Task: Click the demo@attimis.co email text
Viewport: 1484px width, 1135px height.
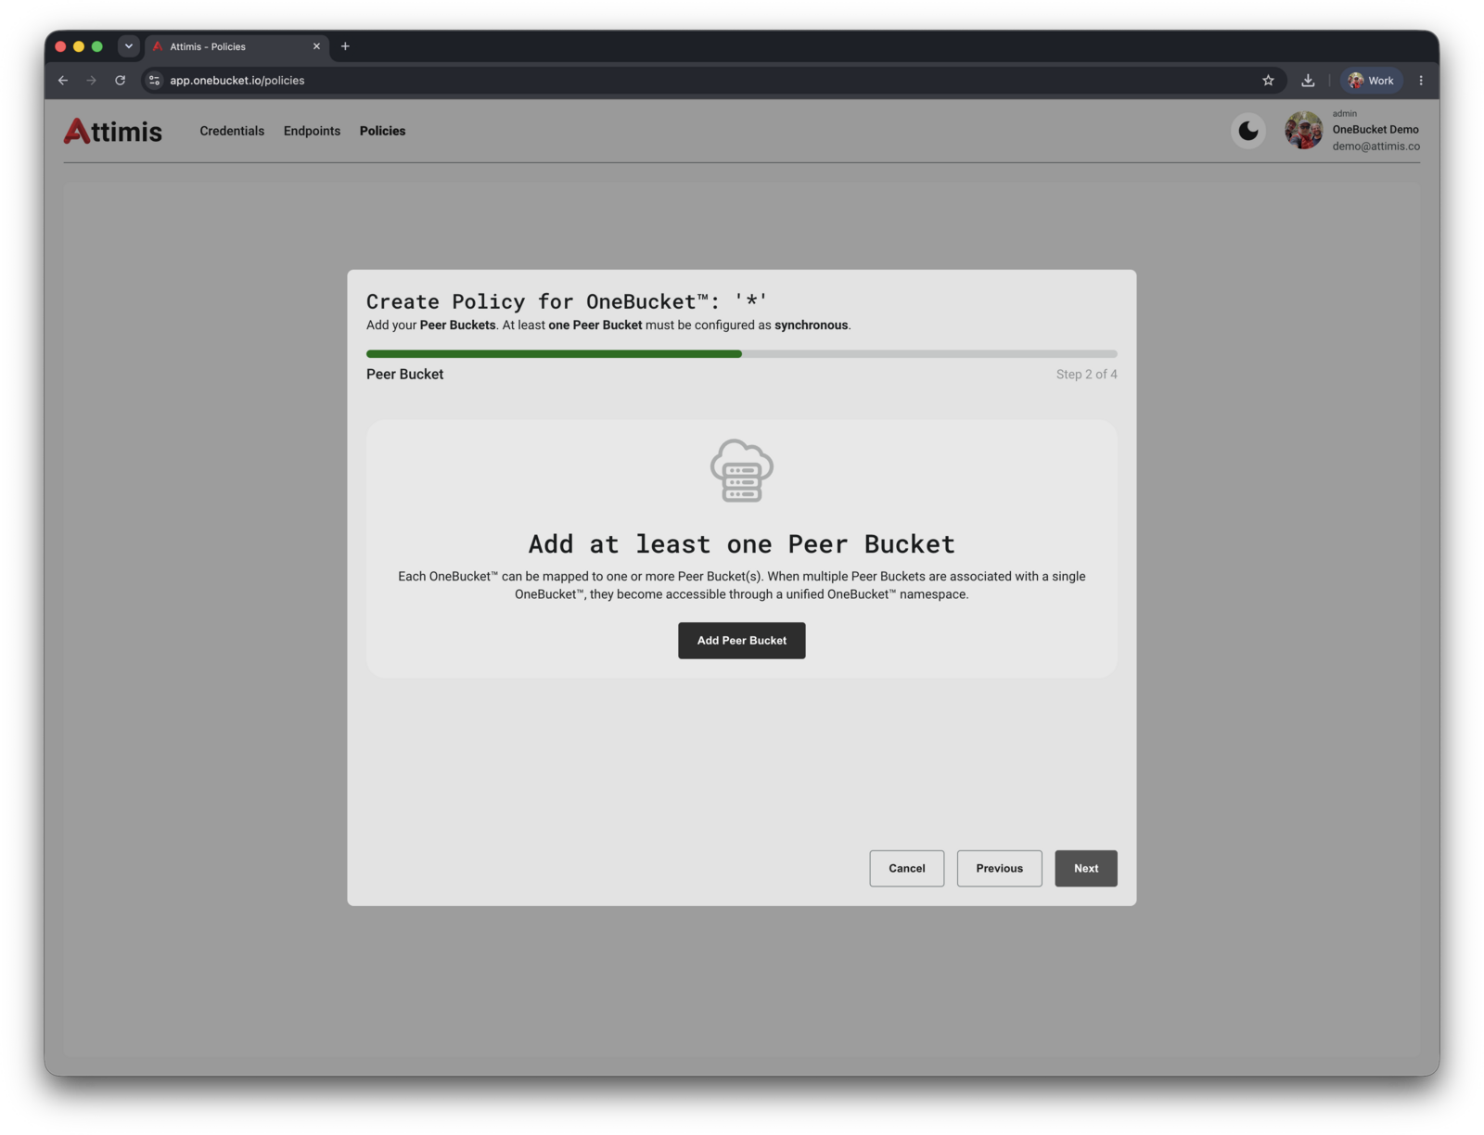Action: [x=1375, y=147]
